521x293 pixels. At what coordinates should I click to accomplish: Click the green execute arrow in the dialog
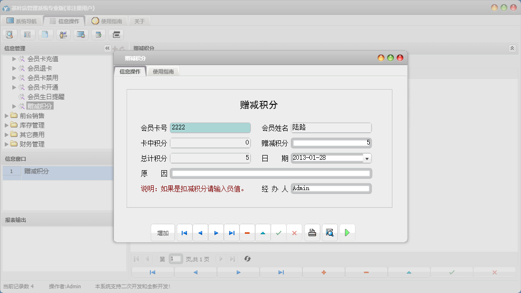tap(347, 232)
